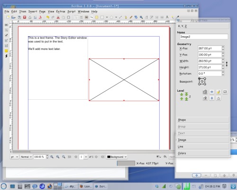Open the Insert menu
Viewport: 237px width, 190px height.
click(33, 11)
